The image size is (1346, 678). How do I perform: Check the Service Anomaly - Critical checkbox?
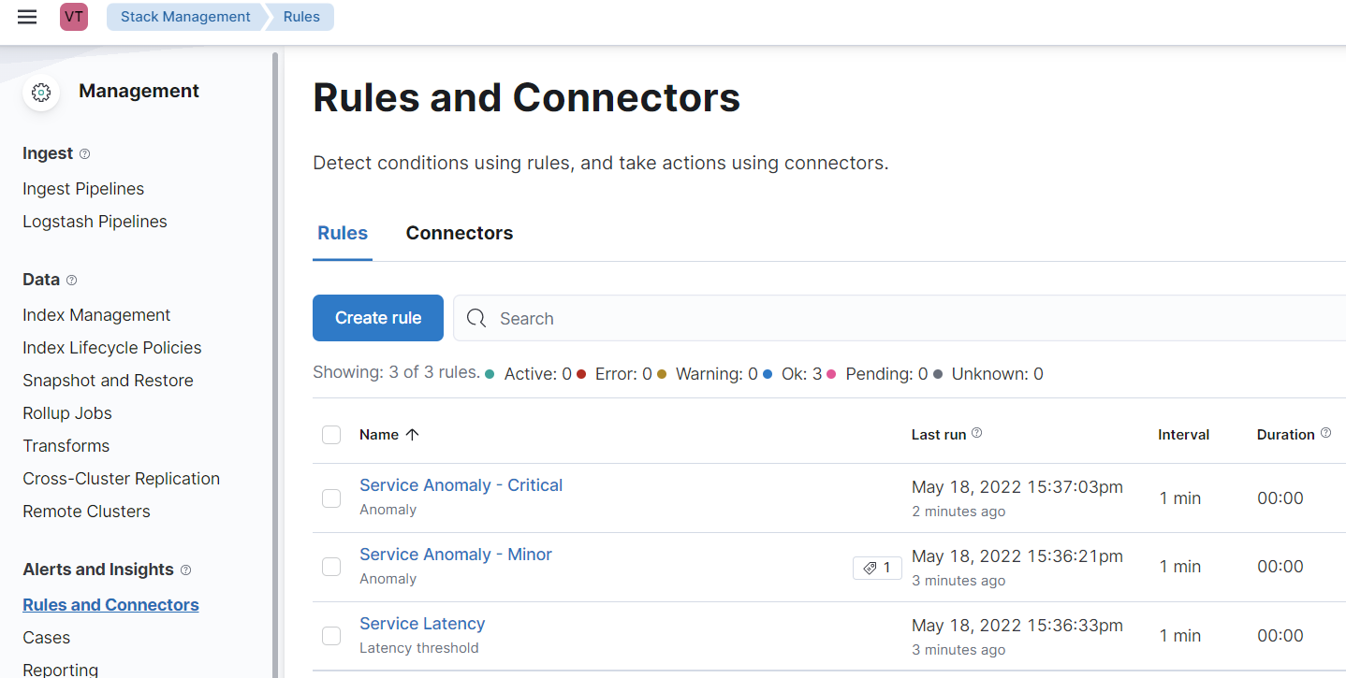pos(331,498)
